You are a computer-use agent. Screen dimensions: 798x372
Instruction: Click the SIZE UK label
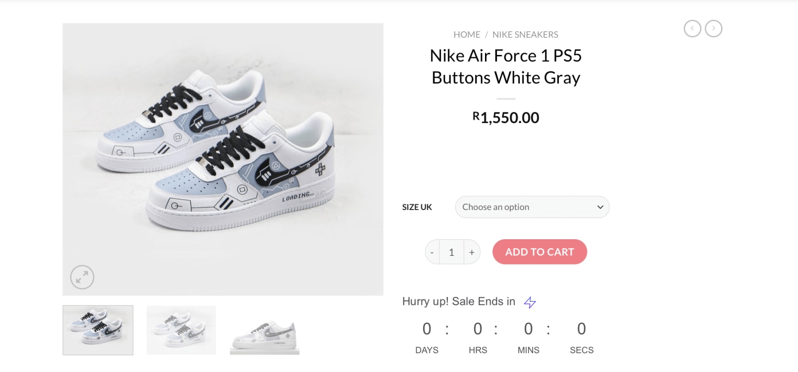(417, 207)
